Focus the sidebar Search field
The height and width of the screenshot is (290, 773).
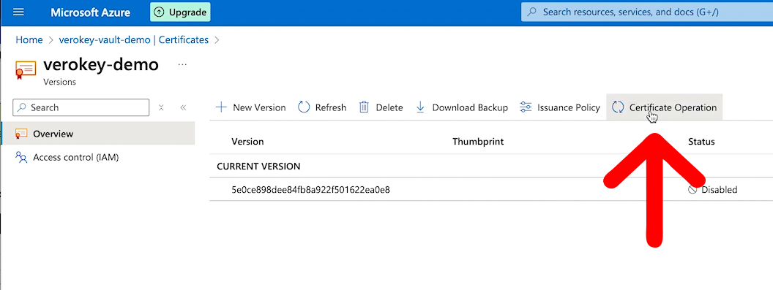(x=81, y=107)
